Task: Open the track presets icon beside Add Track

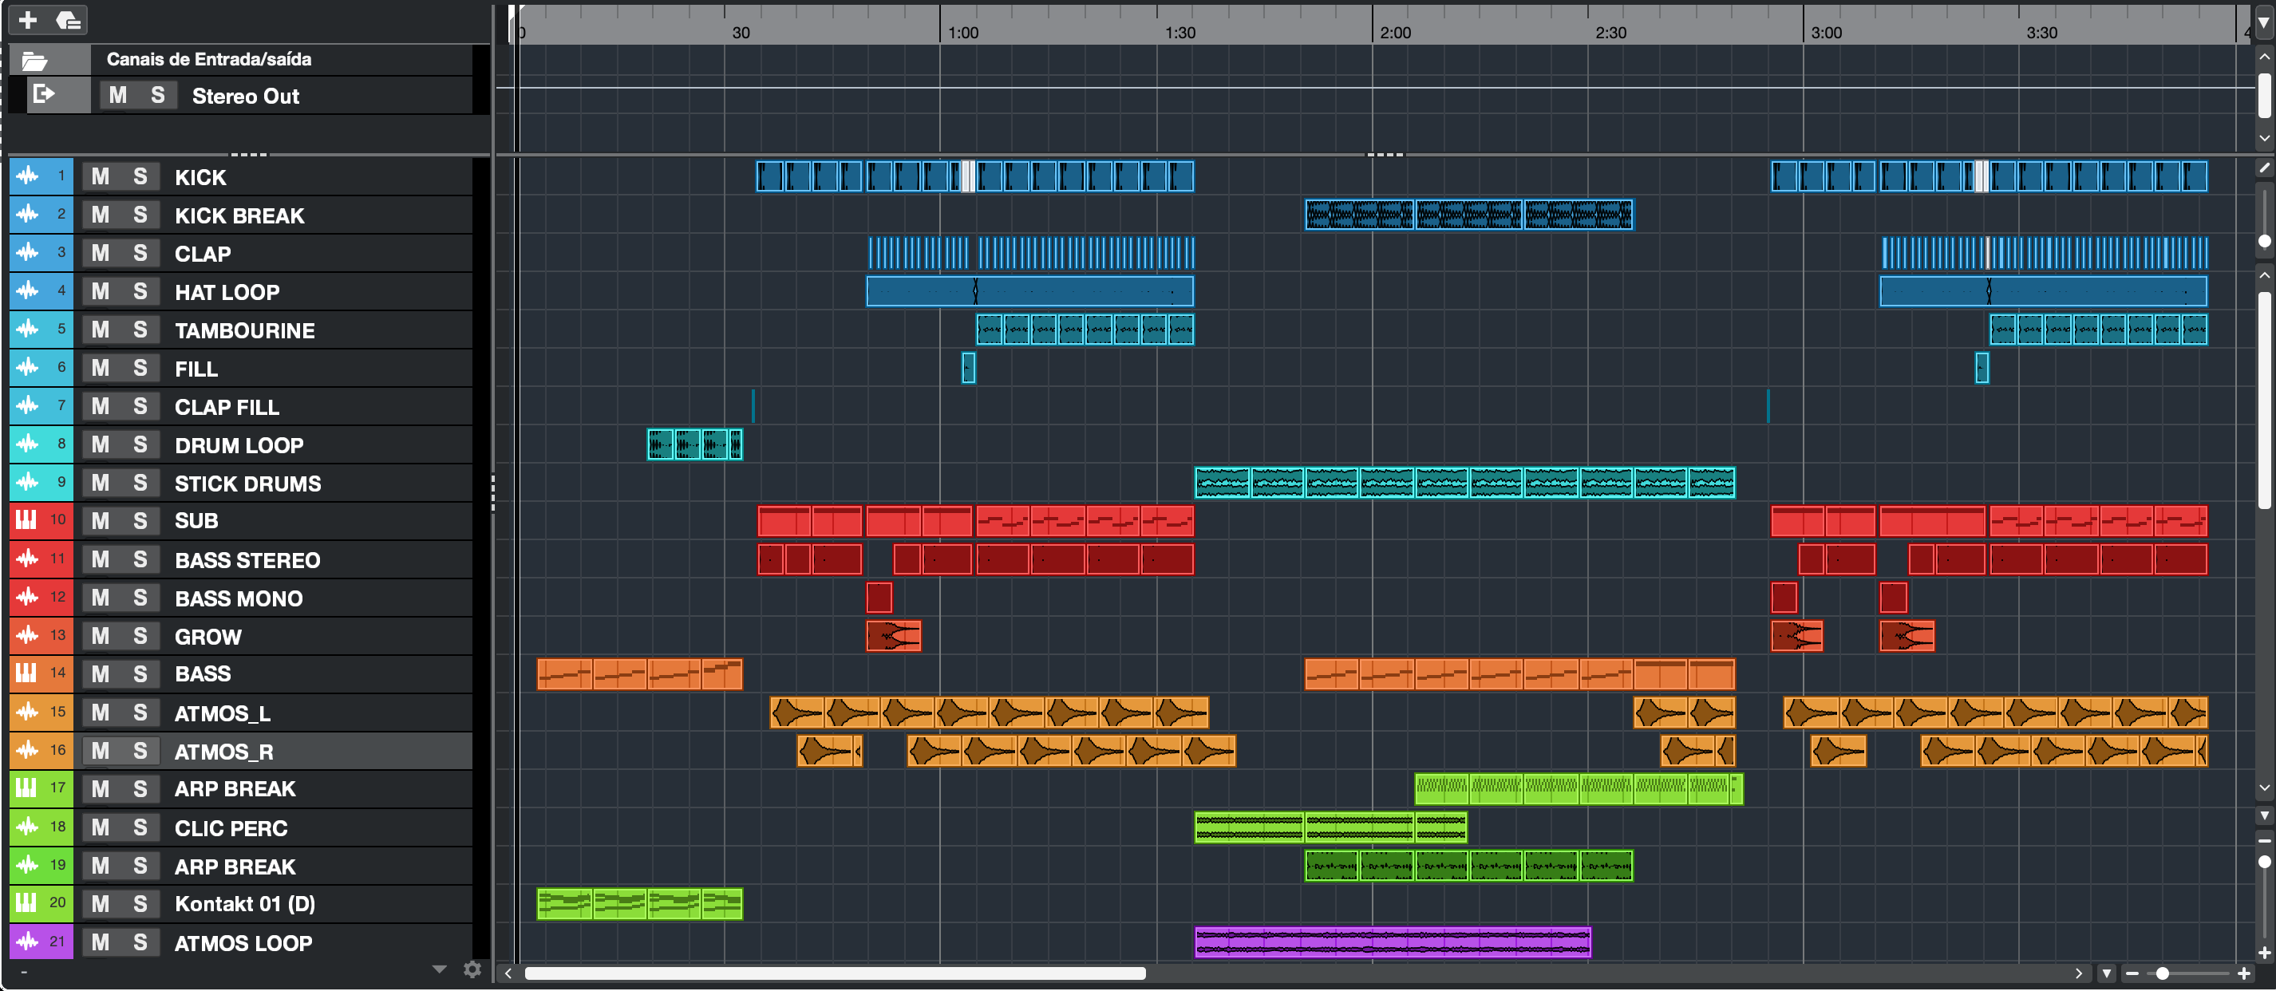Action: pos(68,19)
